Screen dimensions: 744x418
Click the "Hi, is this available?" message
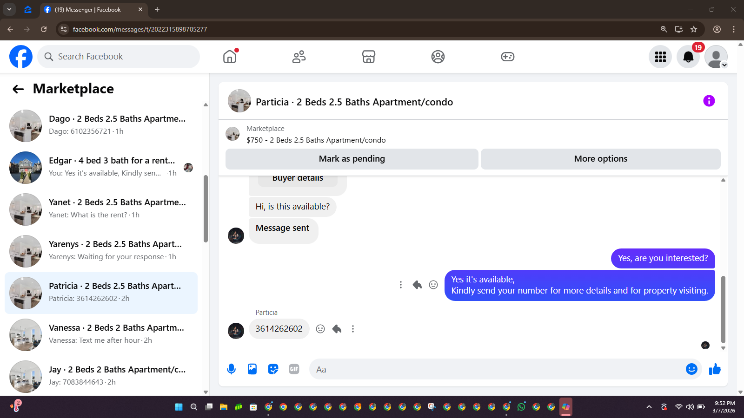[292, 207]
